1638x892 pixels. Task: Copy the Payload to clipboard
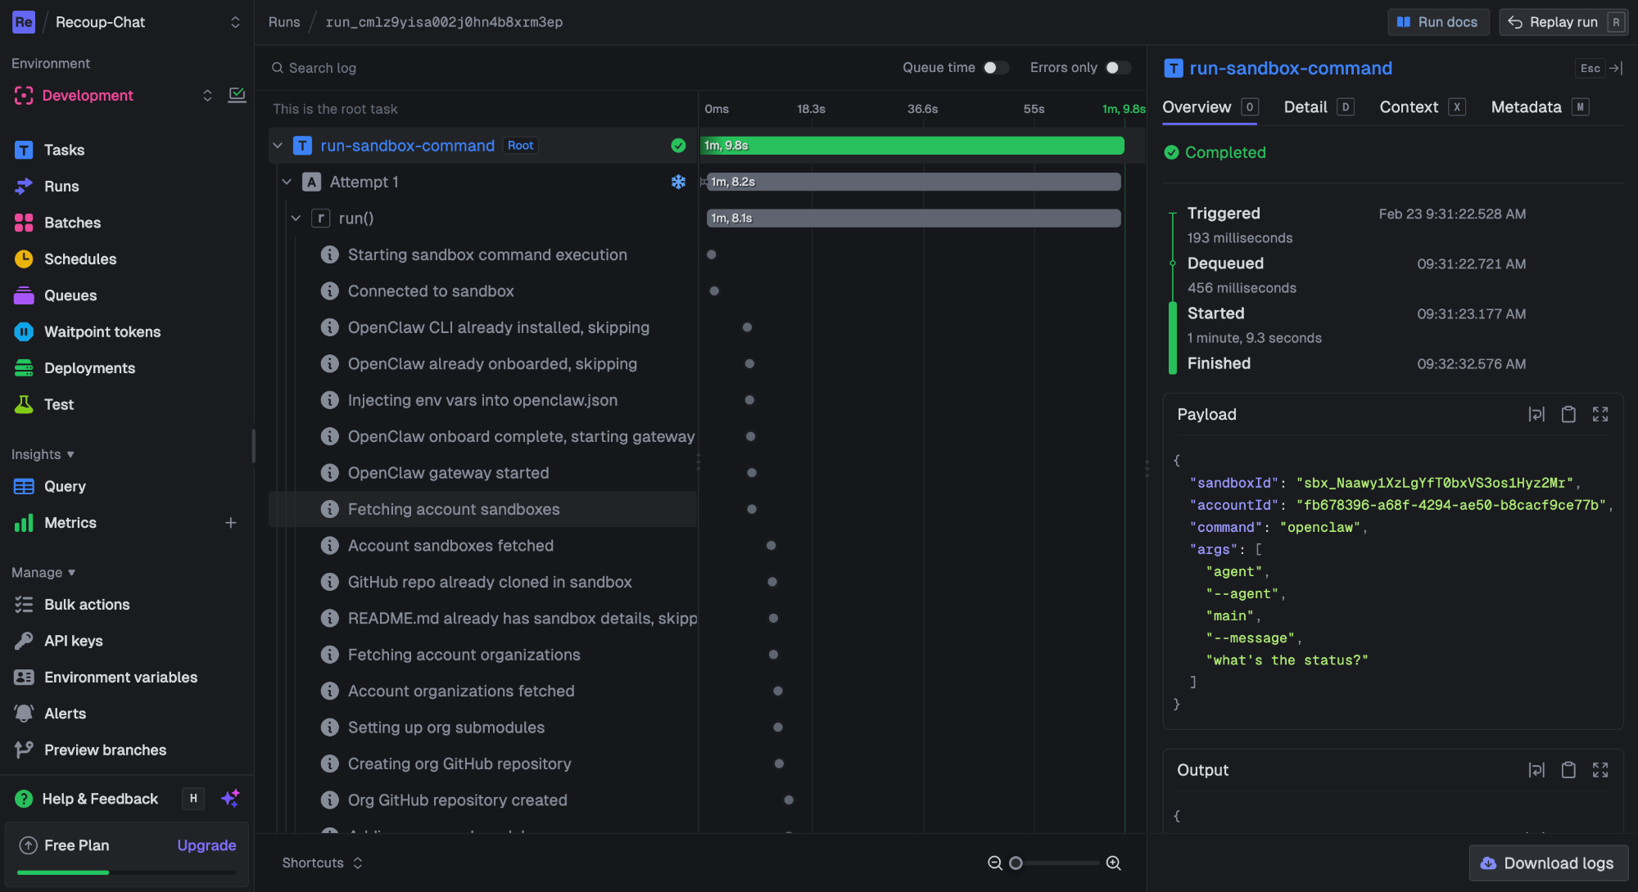click(x=1568, y=414)
